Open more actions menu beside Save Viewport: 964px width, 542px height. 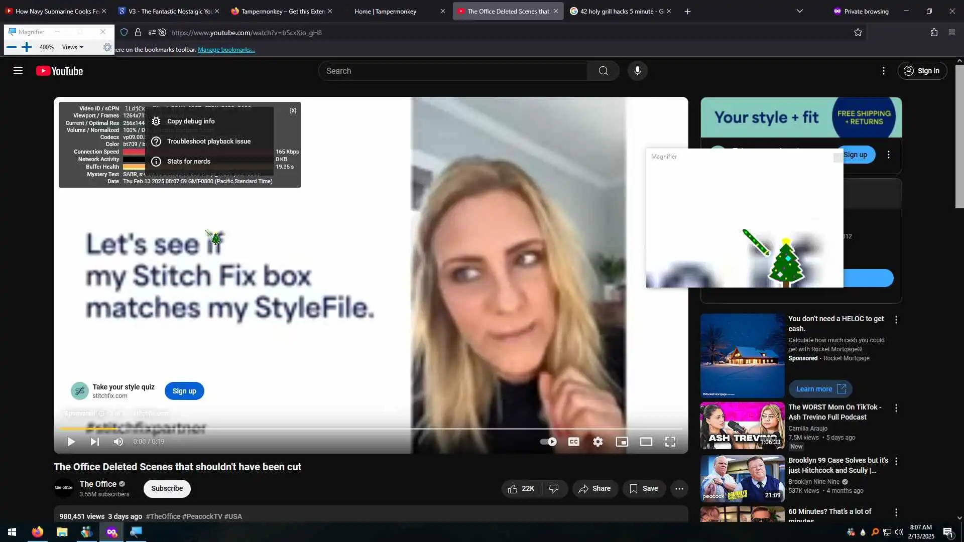pos(679,488)
